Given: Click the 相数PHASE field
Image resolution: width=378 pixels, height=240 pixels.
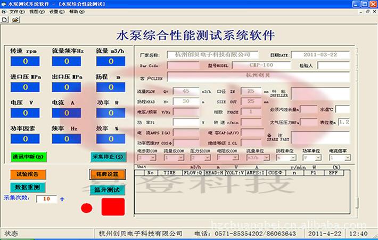Looking at the screenshot, I should pos(251,112).
